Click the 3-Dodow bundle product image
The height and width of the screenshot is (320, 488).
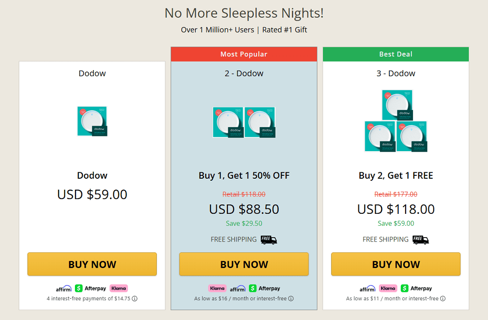(x=396, y=120)
